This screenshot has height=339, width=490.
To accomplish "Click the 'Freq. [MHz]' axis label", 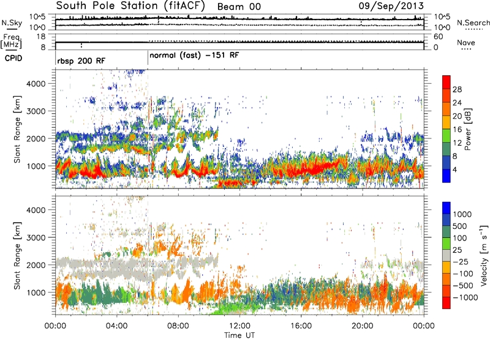I will click(12, 41).
